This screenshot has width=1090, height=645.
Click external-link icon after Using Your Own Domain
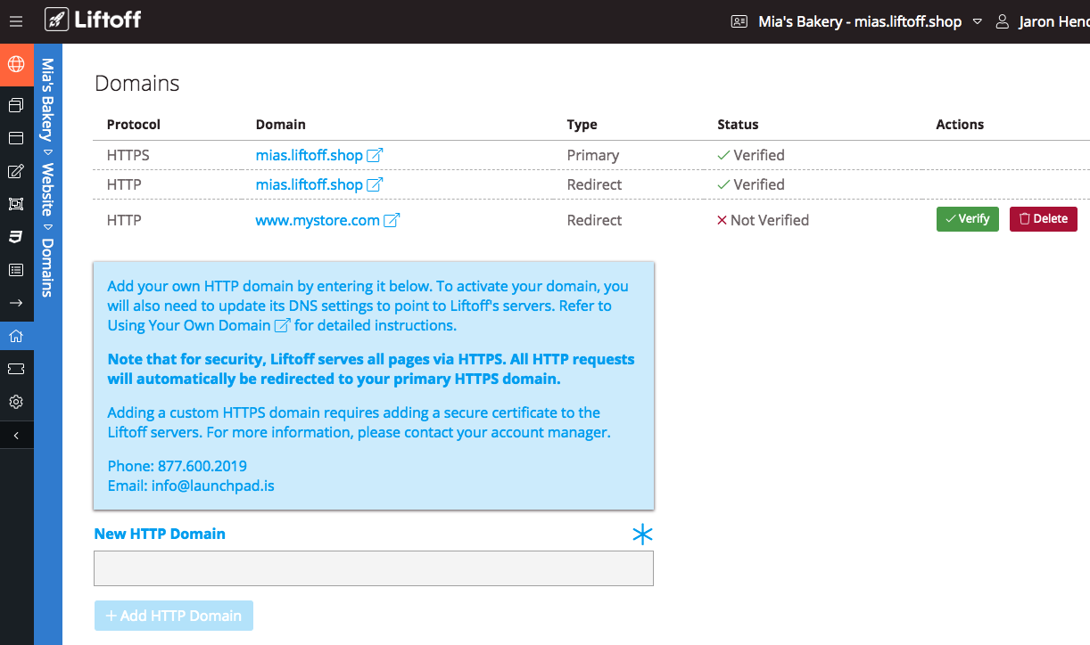282,325
